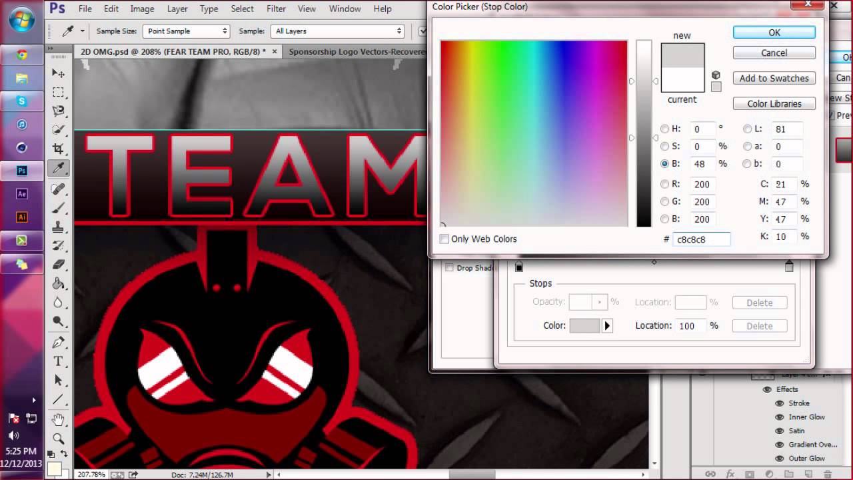Click the delete layer trash icon
This screenshot has width=853, height=480.
(x=828, y=474)
